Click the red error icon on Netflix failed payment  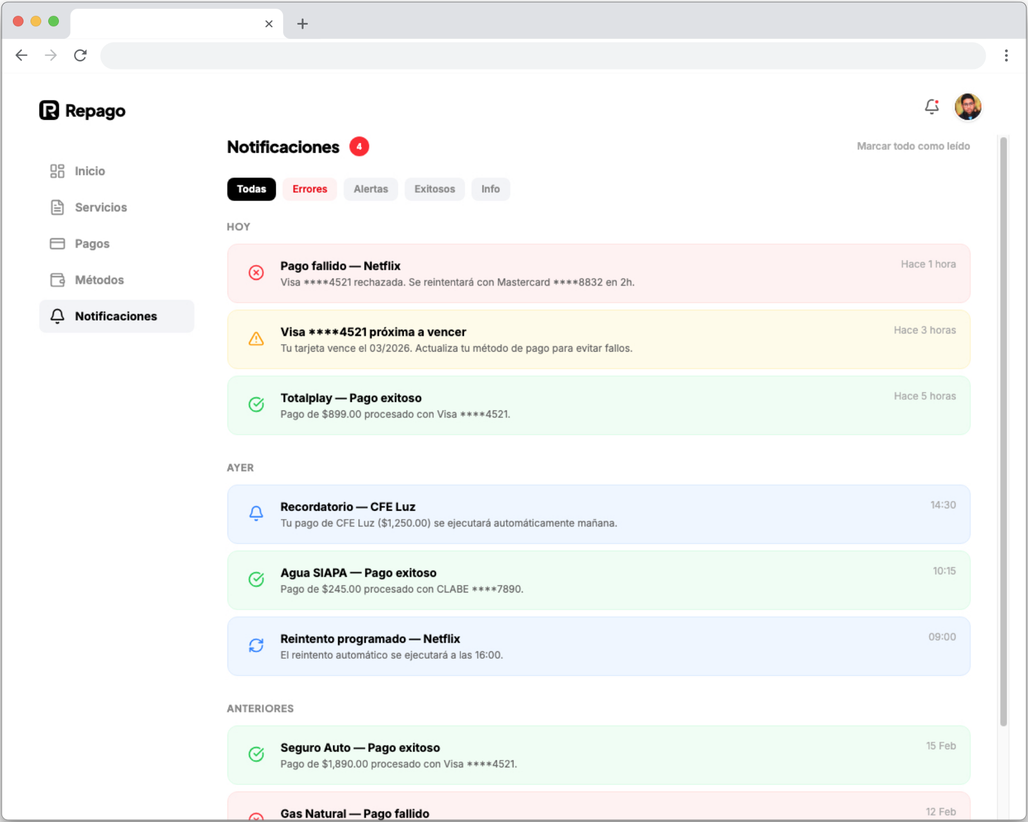(256, 272)
